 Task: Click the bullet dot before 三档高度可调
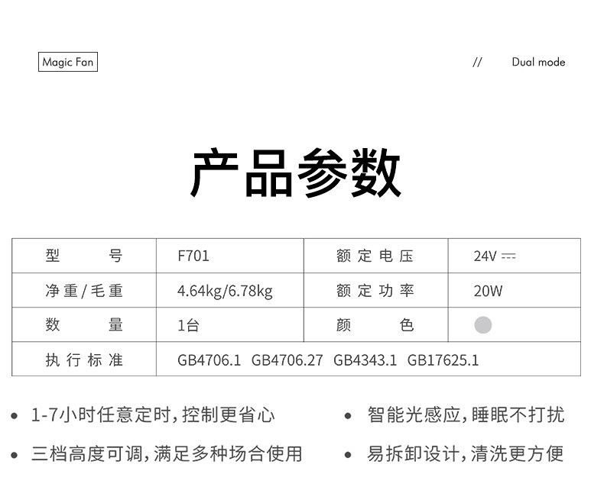coord(15,456)
